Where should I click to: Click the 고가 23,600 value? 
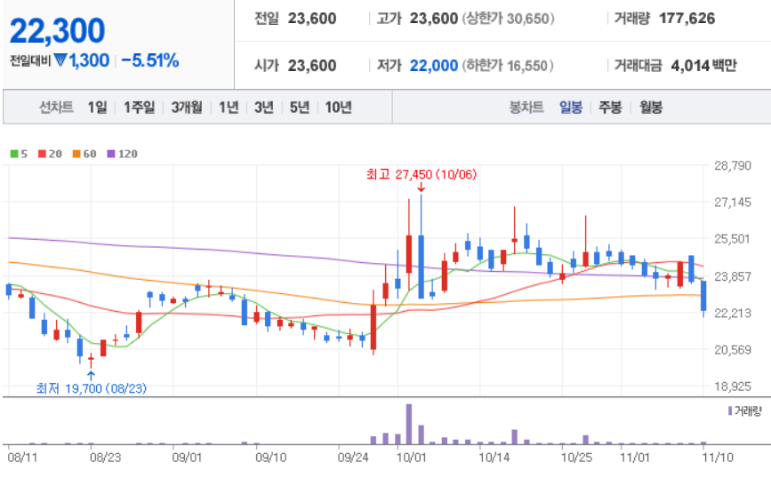coord(434,19)
